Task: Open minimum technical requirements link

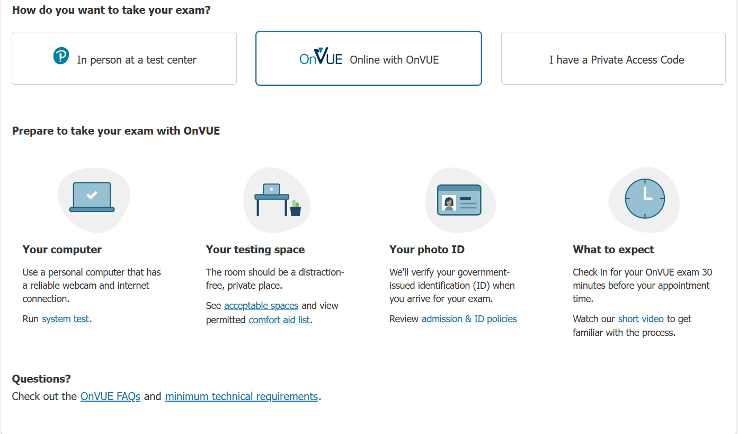Action: click(242, 396)
